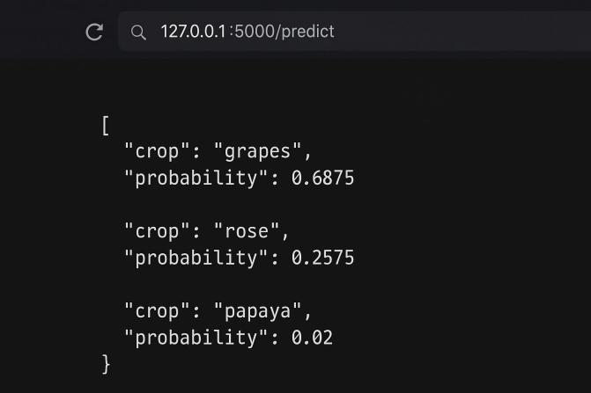
Task: Click the :5000/predict path in URL
Action: [282, 32]
